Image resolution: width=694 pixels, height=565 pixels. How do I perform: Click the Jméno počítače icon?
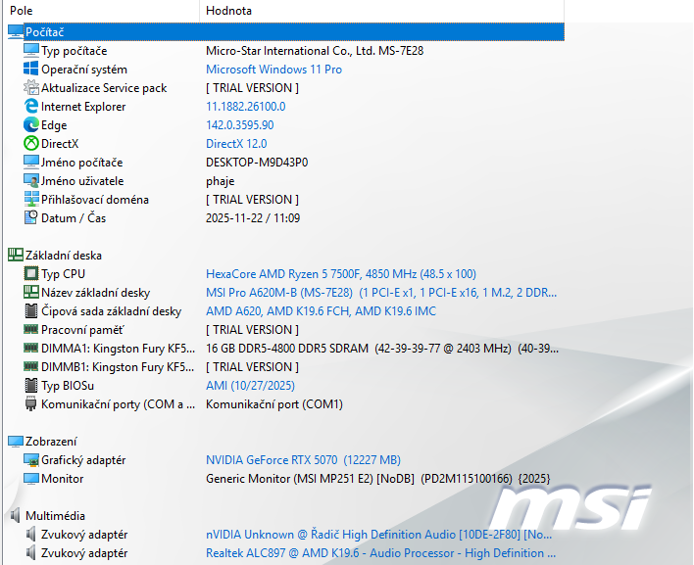point(31,162)
